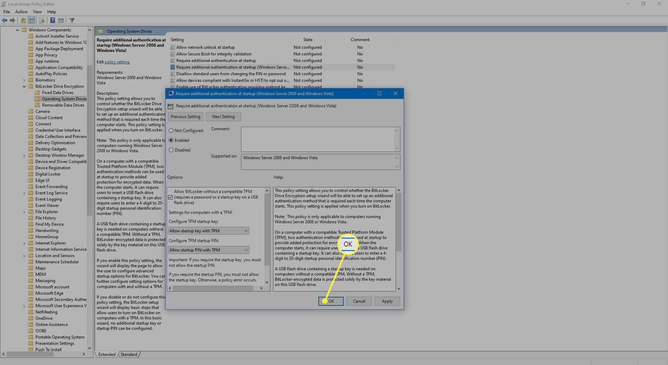Click the Filter funnel toolbar icon
Viewport: 668px width, 365px height.
[72, 21]
